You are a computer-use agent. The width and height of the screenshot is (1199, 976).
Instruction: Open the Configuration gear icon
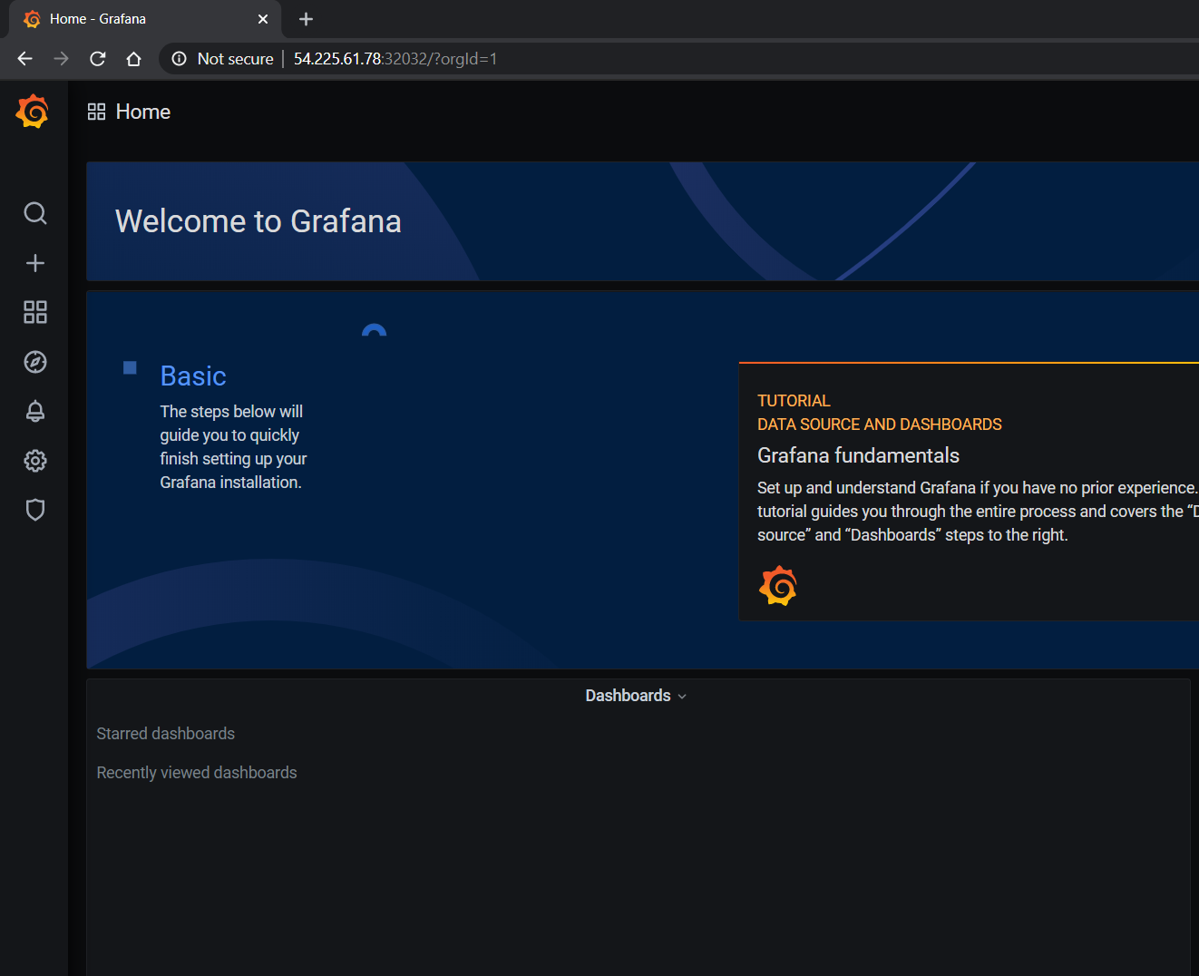(34, 461)
